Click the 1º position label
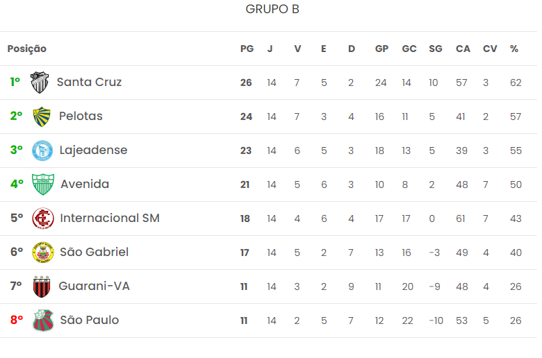 click(x=15, y=83)
